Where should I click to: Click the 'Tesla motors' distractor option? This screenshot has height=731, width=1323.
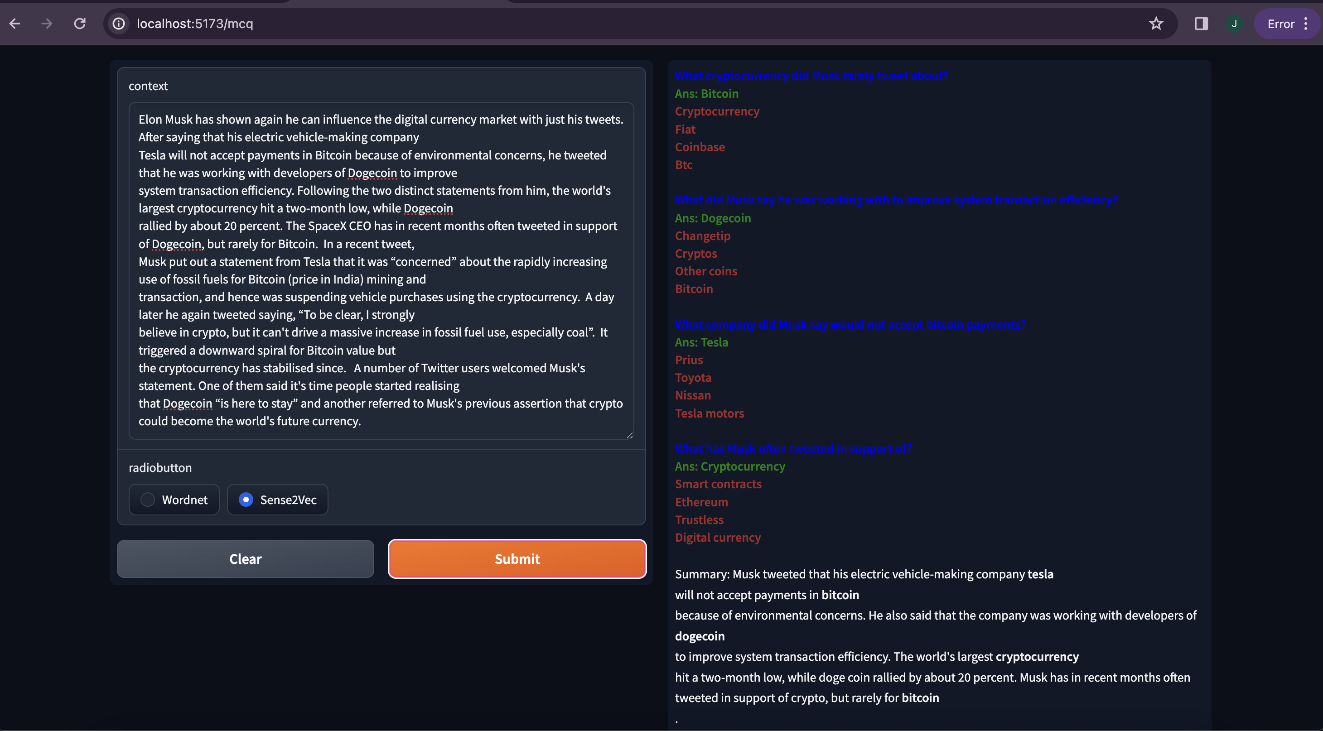(709, 413)
